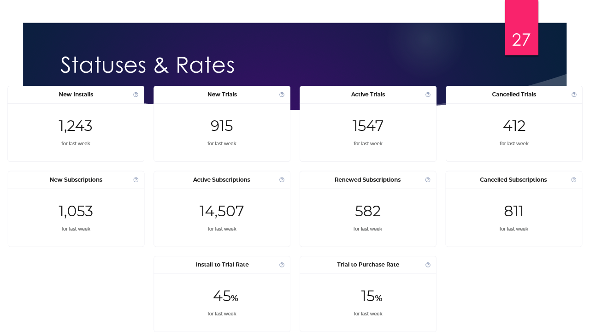
Task: Open help icon for Renewed Subscriptions
Action: 428,180
